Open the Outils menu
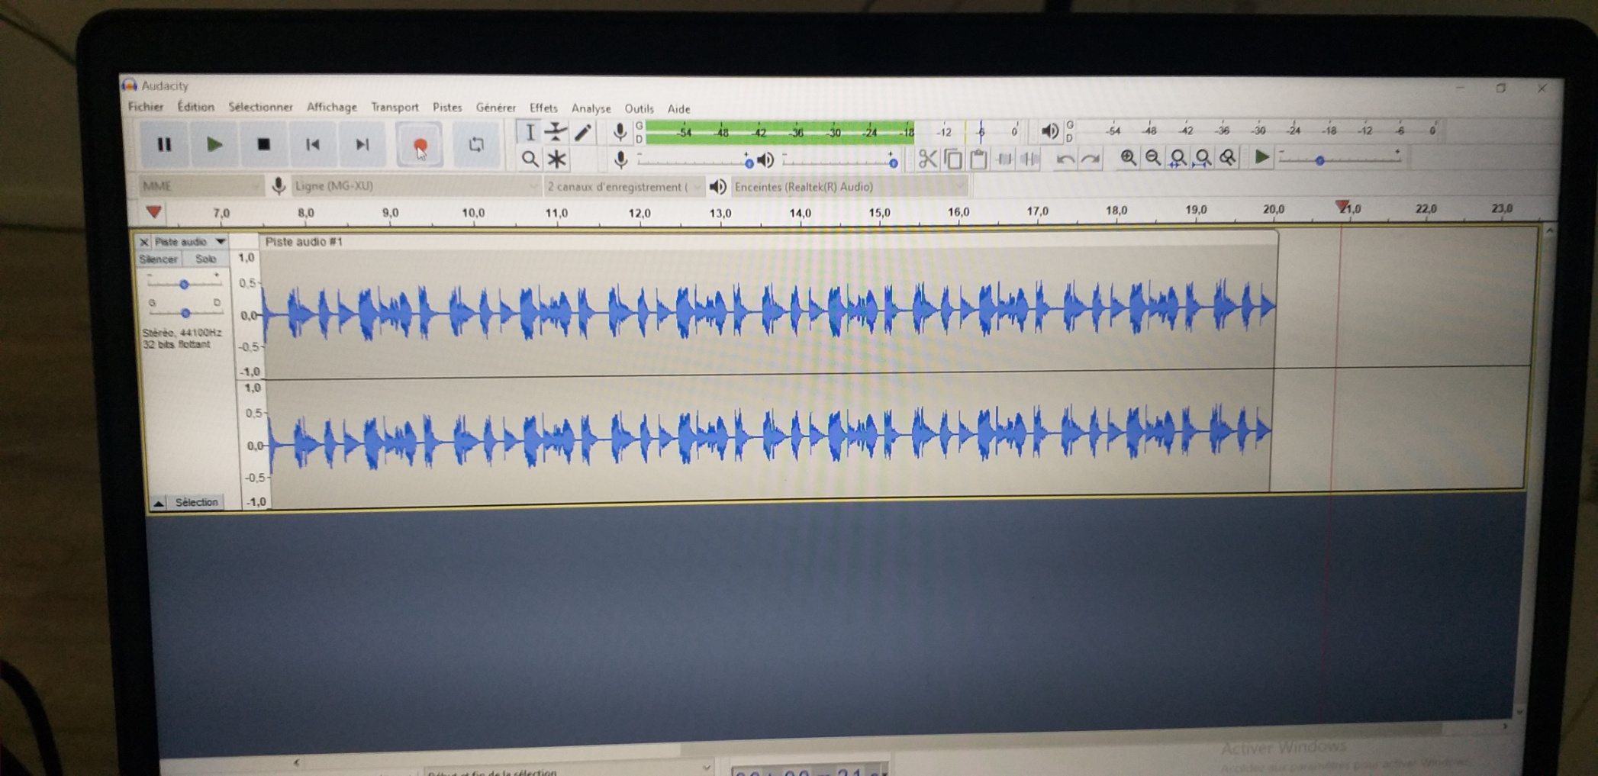Image resolution: width=1598 pixels, height=776 pixels. pyautogui.click(x=639, y=108)
